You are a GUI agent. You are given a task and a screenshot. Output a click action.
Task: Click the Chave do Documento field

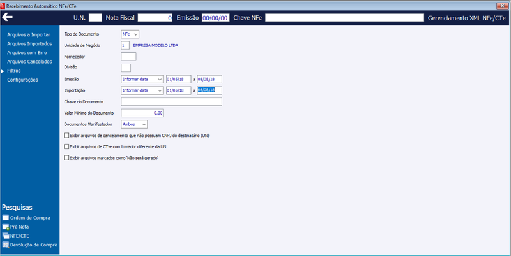tap(171, 102)
